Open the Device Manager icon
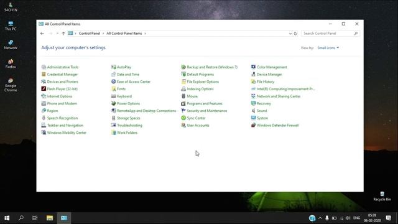Viewport: 398px width, 224px height. click(253, 75)
